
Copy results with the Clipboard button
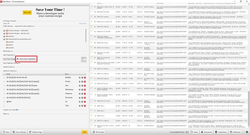pyautogui.click(x=235, y=132)
